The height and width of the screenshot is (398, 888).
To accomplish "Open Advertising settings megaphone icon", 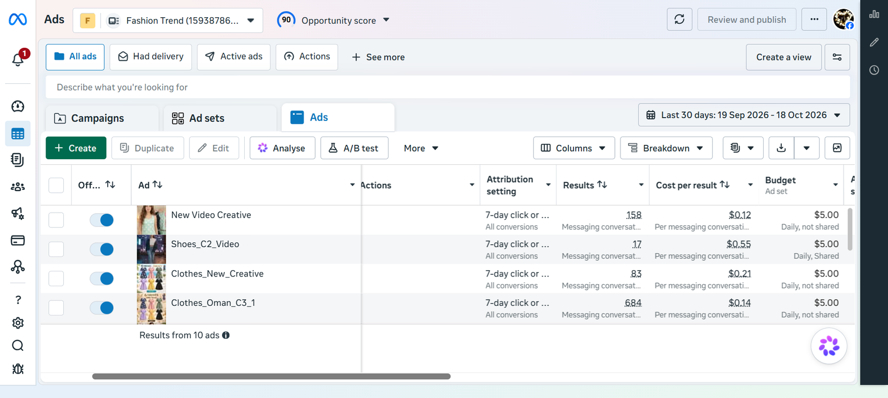I will click(x=18, y=213).
